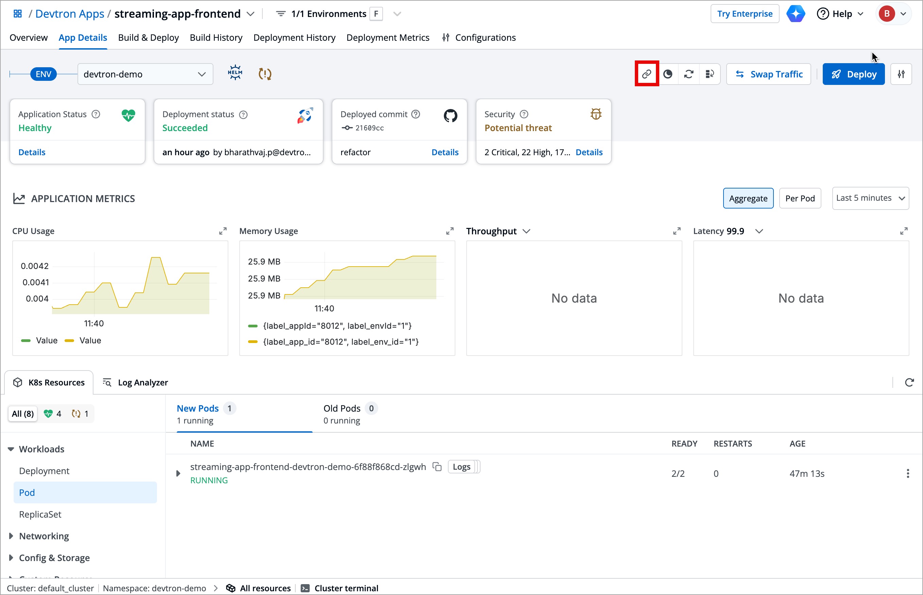Click the hibernate moon icon
Screen dimensions: 923x595
(x=667, y=74)
